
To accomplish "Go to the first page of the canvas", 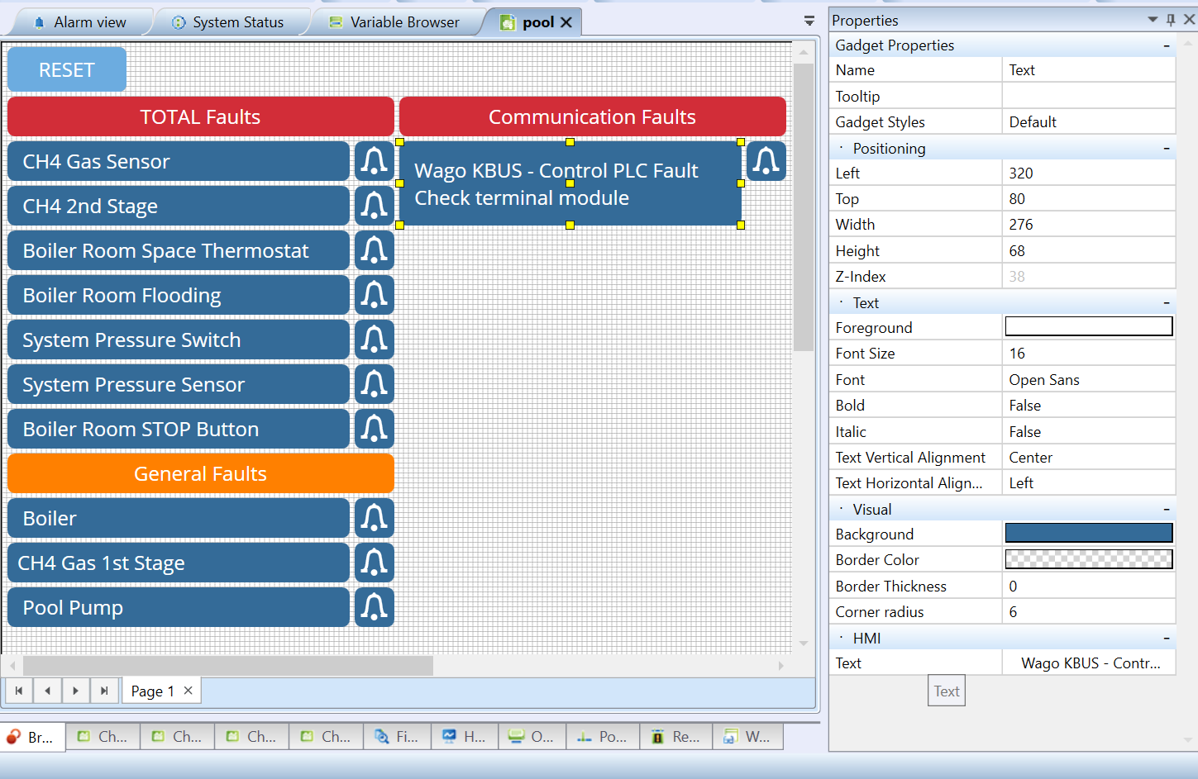I will [x=19, y=691].
